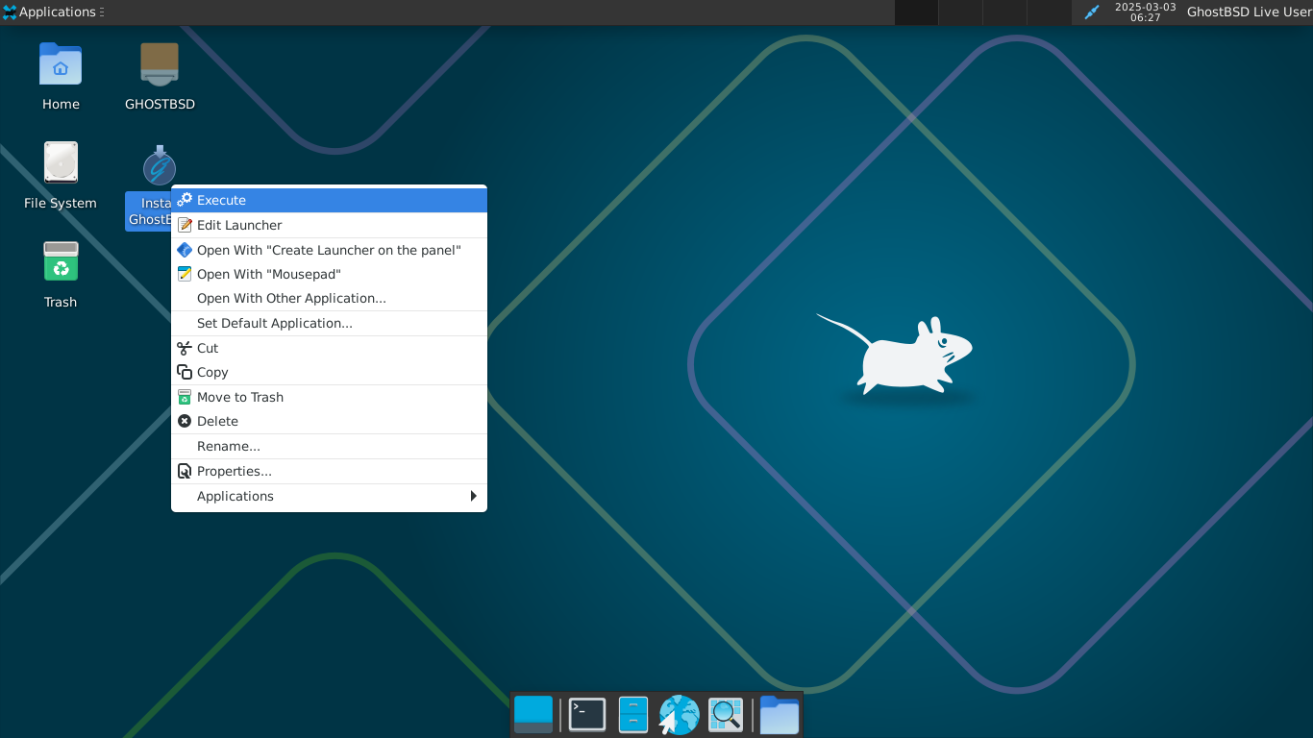
Task: Click Cut in the context menu
Action: click(329, 348)
